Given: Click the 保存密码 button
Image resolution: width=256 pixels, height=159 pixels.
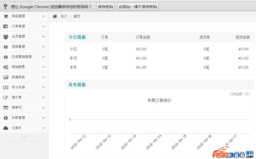Looking at the screenshot, I should tap(105, 7).
